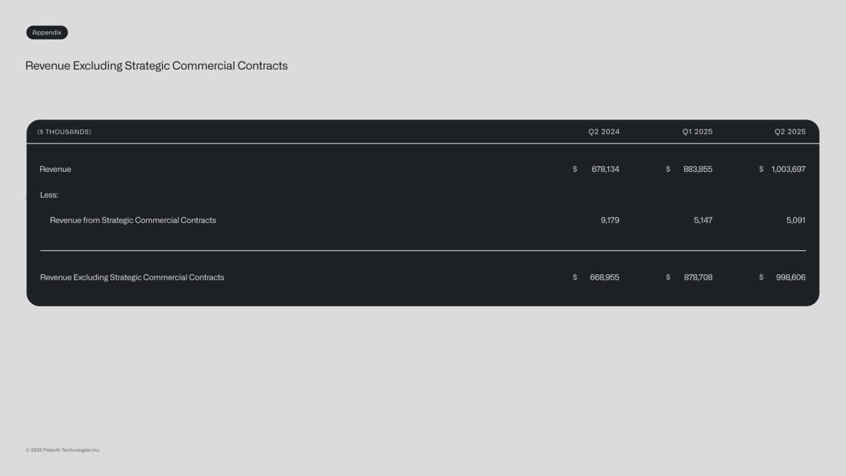
Task: Select the 5,147 strategic contracts value
Action: click(x=703, y=220)
